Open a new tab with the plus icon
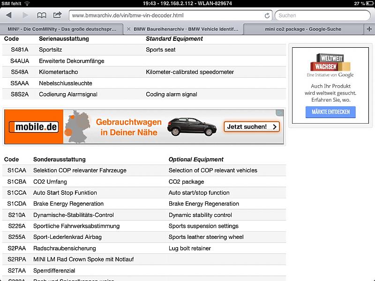The width and height of the screenshot is (375, 281). point(369,29)
